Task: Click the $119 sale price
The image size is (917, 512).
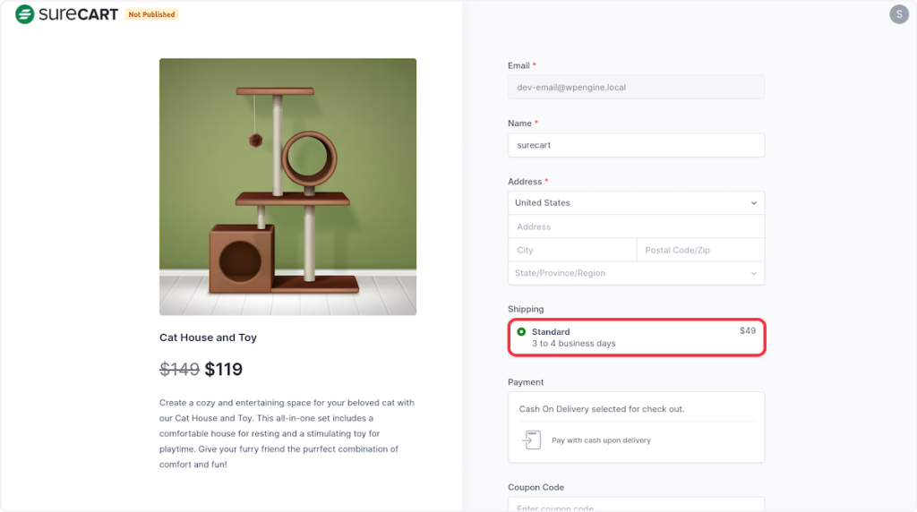Action: 224,369
